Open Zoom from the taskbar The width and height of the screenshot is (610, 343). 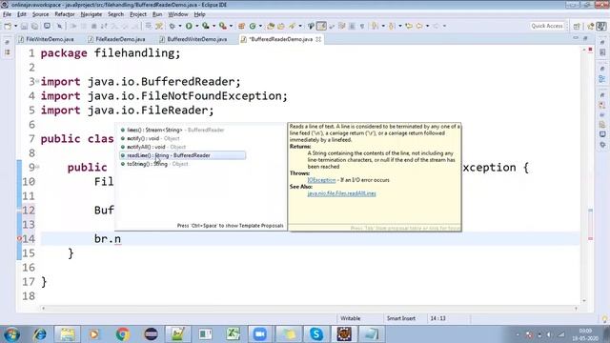point(260,334)
